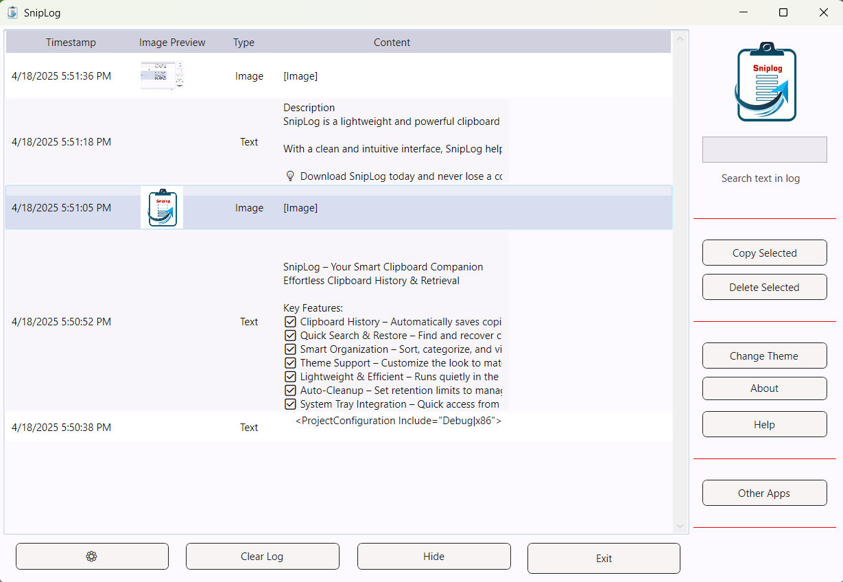Image resolution: width=843 pixels, height=582 pixels.
Task: Select the entry timestamped 4/18/2025 5:51:05 PM
Action: pyautogui.click(x=338, y=207)
